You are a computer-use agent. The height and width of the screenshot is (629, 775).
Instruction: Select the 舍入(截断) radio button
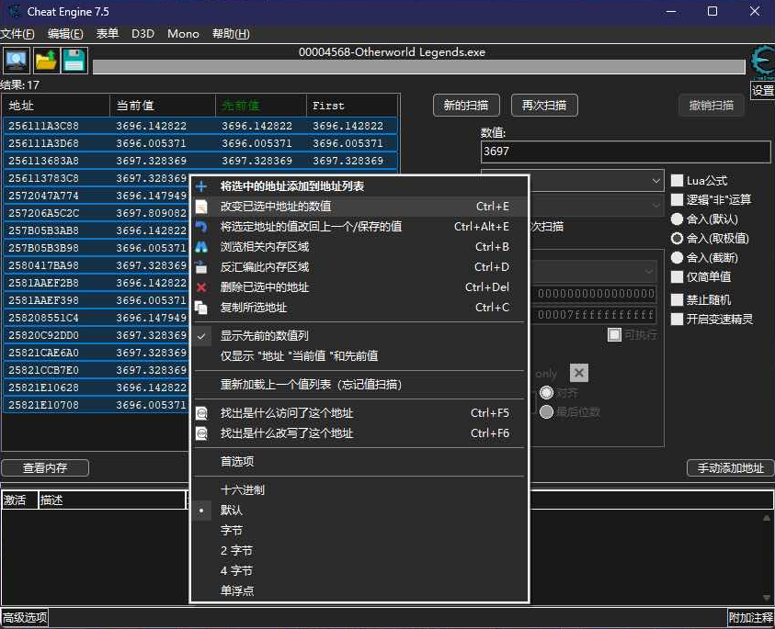pos(677,257)
